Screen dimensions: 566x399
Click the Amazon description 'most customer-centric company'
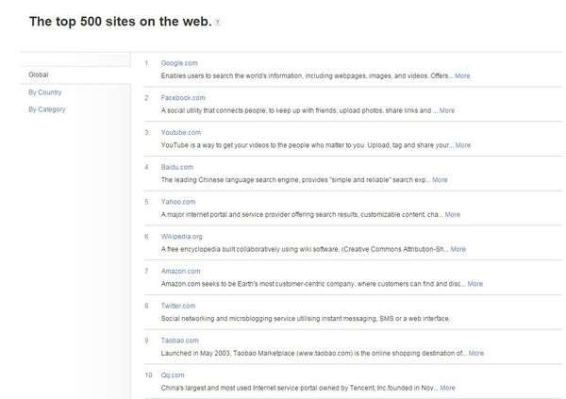(315, 284)
